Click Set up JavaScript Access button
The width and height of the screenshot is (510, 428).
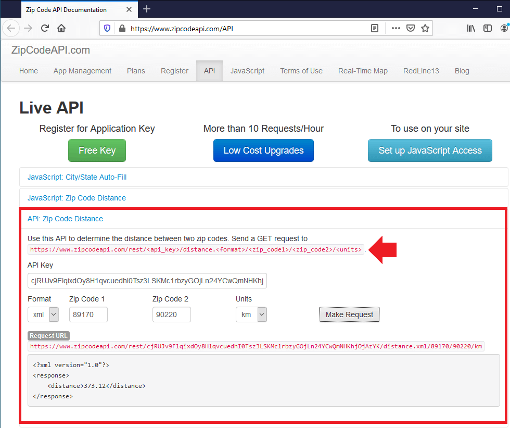430,150
